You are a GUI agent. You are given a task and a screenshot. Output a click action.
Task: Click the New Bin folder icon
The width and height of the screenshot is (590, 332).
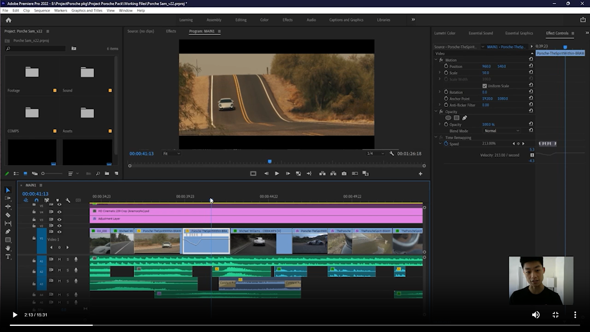(x=107, y=174)
